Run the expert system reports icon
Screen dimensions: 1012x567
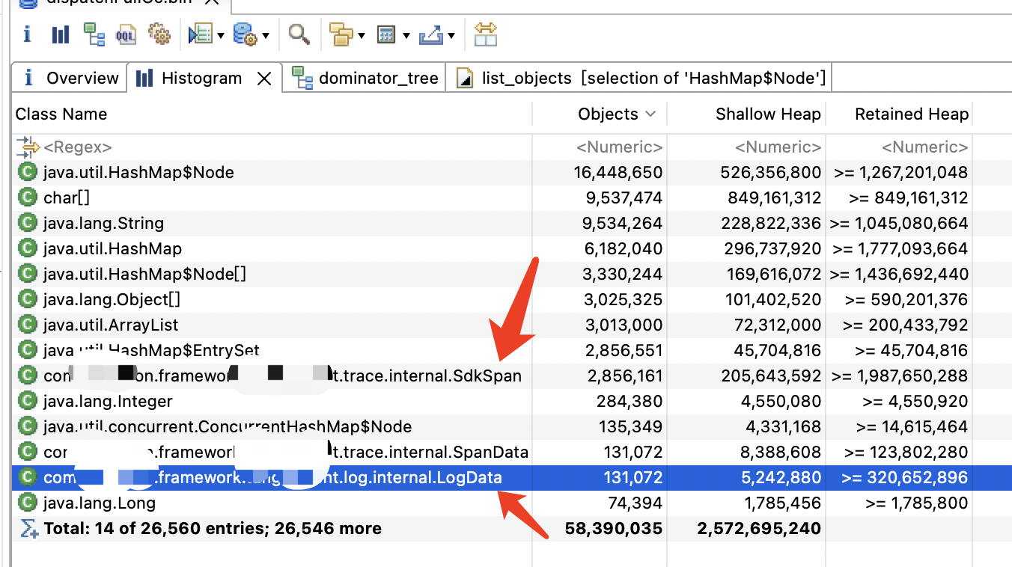(201, 34)
